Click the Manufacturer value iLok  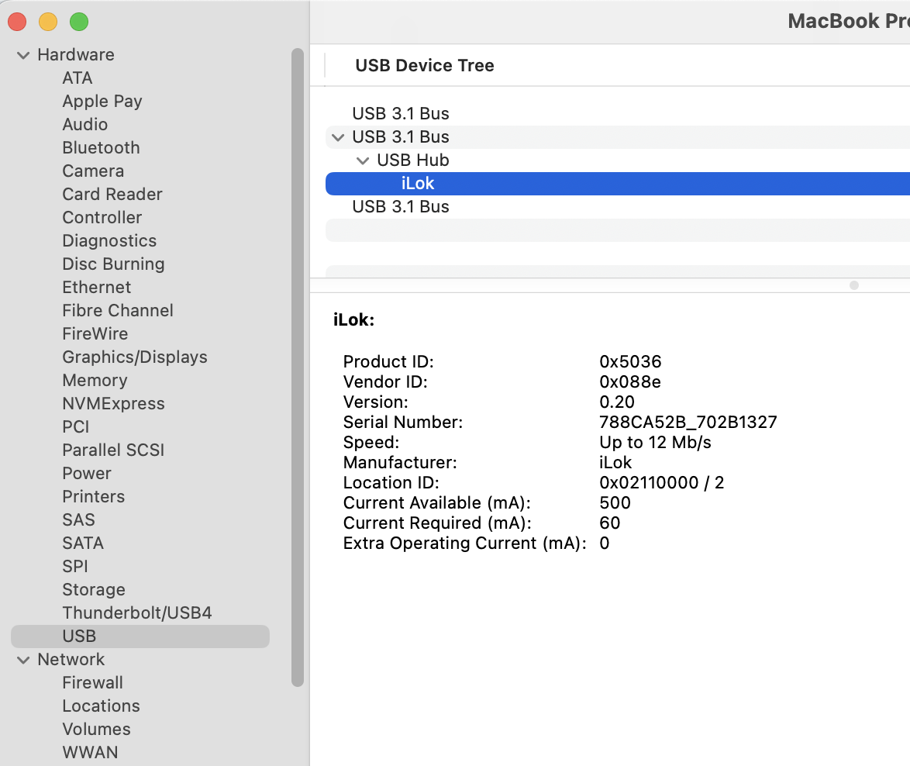point(615,463)
